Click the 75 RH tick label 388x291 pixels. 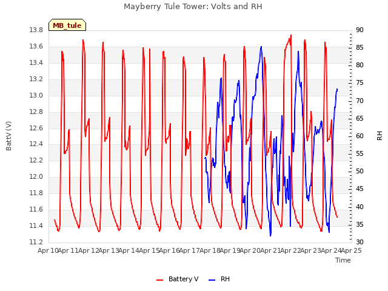(x=360, y=83)
